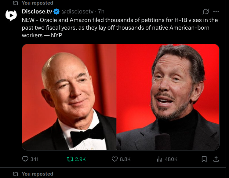Open the post via the 7h timestamp
229x178 pixels.
coord(101,12)
